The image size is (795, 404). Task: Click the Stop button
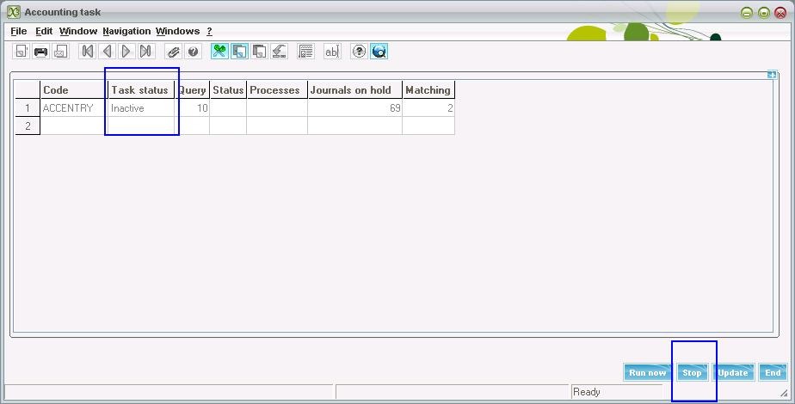click(692, 372)
